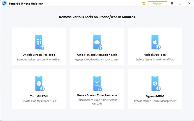Minimize the FonesGo window
The height and width of the screenshot is (121, 194).
180,4
